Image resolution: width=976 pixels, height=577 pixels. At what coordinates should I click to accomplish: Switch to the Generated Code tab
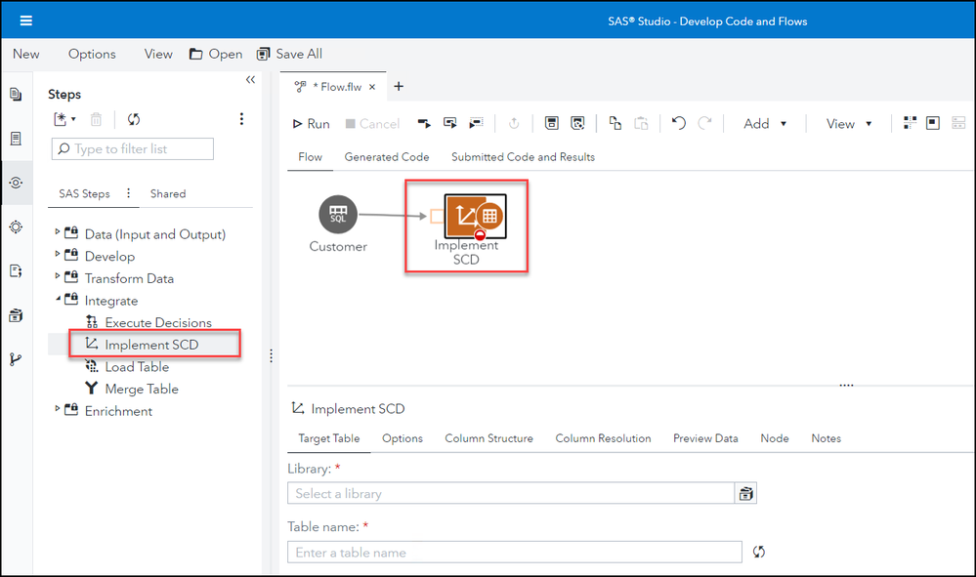(387, 157)
